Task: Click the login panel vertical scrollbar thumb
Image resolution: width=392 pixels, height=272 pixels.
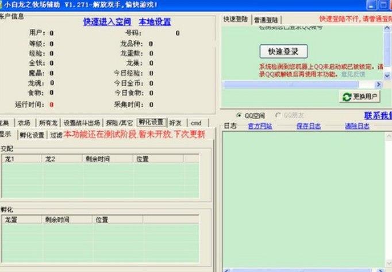Action: pyautogui.click(x=387, y=49)
